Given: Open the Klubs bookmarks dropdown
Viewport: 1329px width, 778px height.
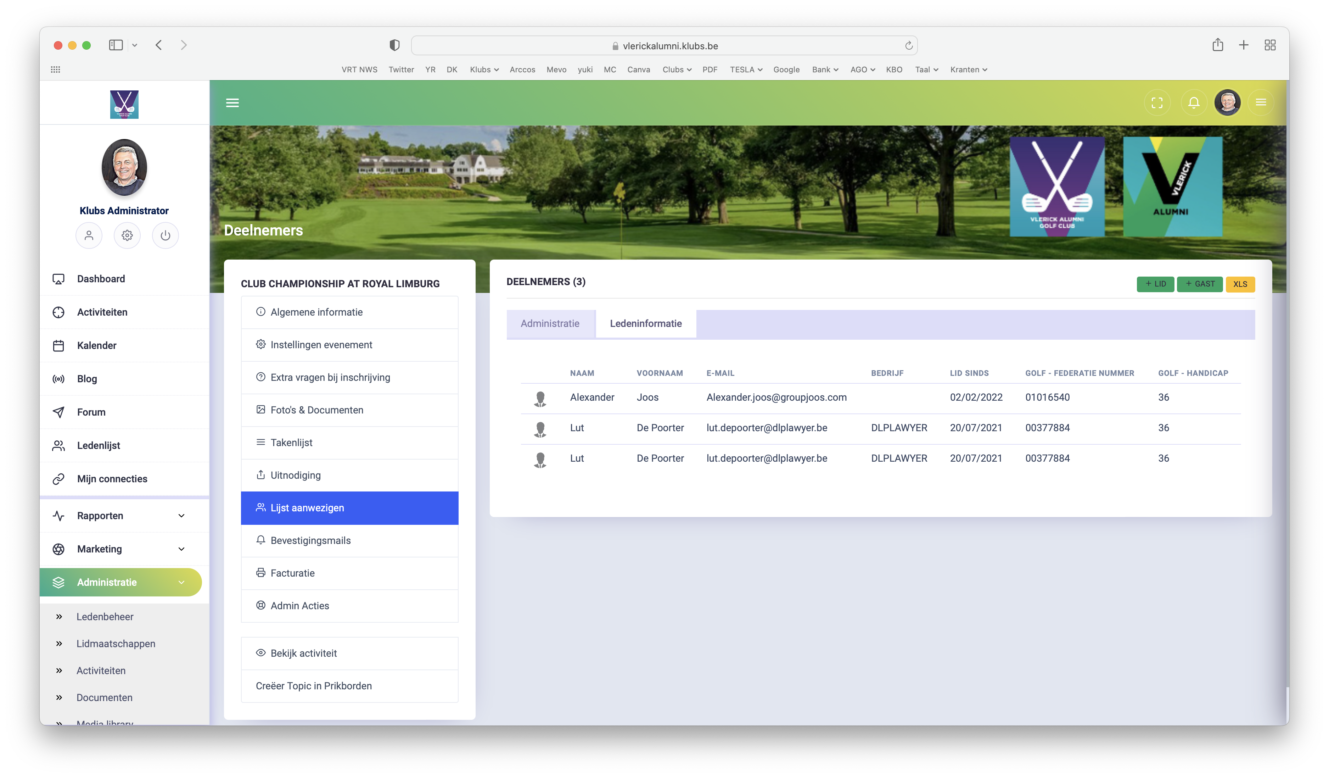Looking at the screenshot, I should point(484,70).
